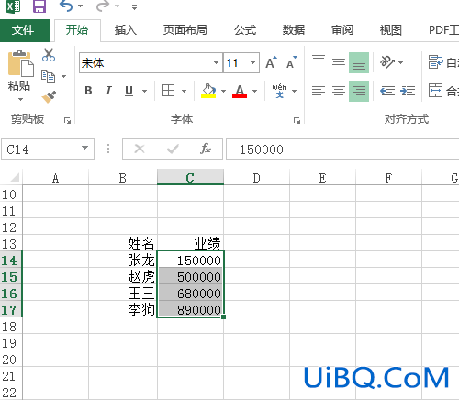Expand the font color dropdown arrow
The width and height of the screenshot is (459, 400).
(254, 91)
